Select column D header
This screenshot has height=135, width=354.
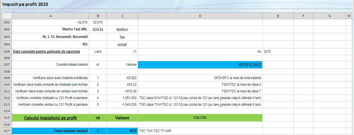pyautogui.click(x=200, y=16)
